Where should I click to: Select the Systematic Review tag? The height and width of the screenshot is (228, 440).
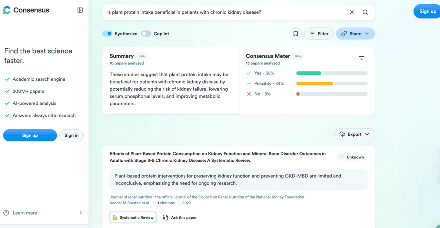(x=133, y=217)
